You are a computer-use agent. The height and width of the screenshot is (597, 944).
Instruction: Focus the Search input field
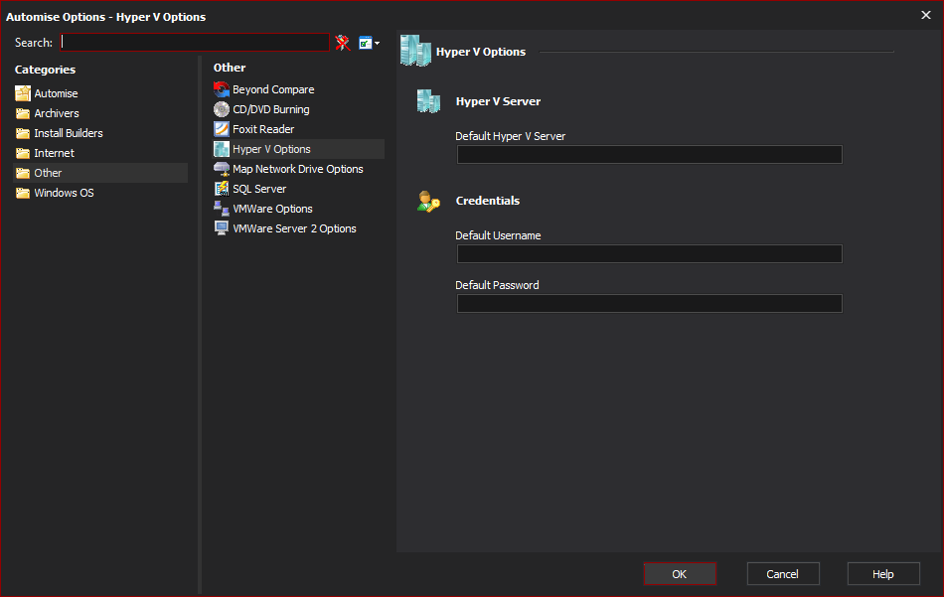[x=195, y=42]
